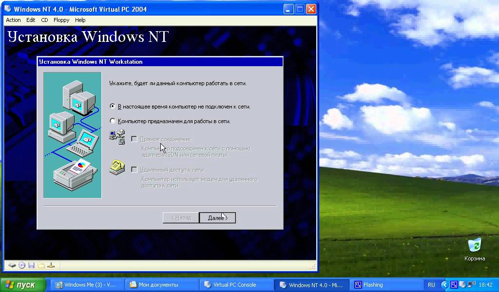Click the yellow telephone remote access icon

pos(117,167)
